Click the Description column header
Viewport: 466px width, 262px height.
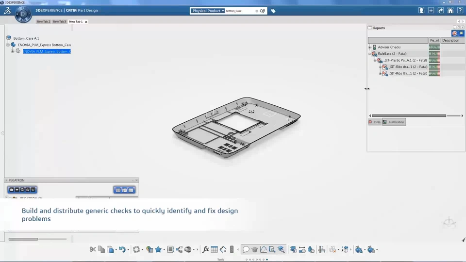coord(452,40)
